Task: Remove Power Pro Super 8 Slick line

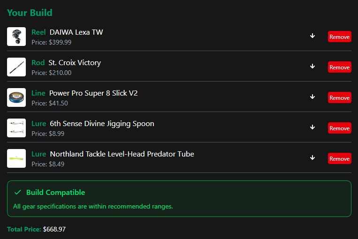Action: click(x=339, y=97)
